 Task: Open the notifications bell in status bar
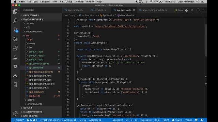click(x=202, y=120)
